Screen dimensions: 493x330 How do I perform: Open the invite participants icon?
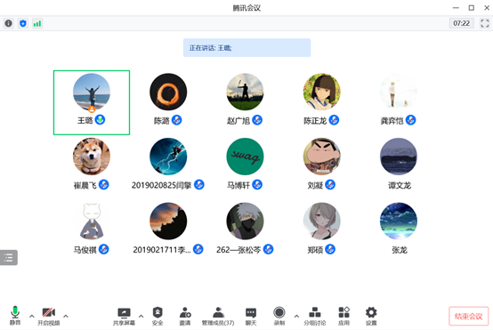point(185,316)
